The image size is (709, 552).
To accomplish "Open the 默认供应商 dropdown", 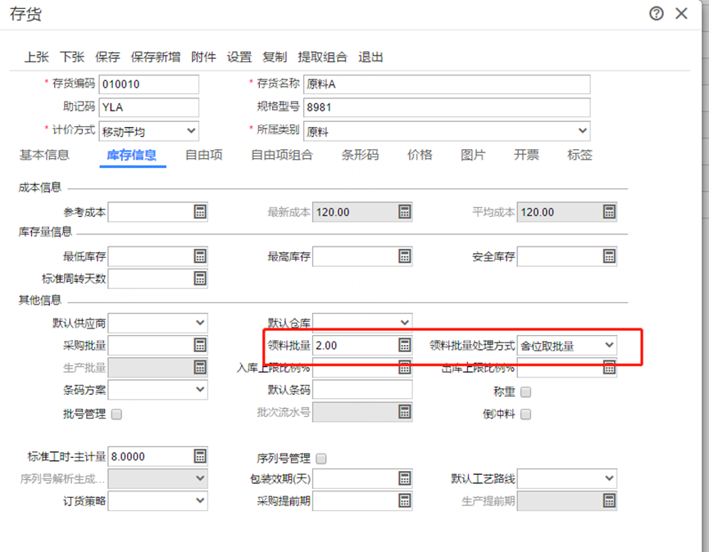I will pos(158,323).
